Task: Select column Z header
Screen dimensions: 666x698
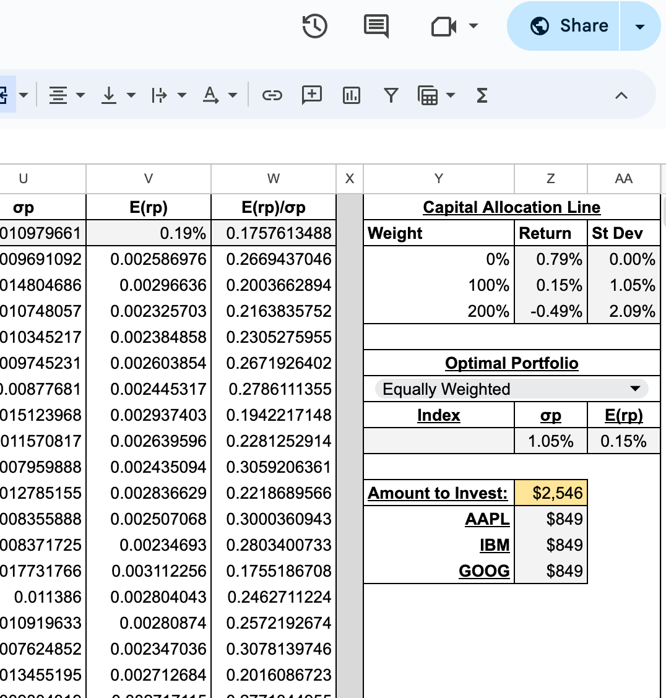Action: tap(550, 179)
